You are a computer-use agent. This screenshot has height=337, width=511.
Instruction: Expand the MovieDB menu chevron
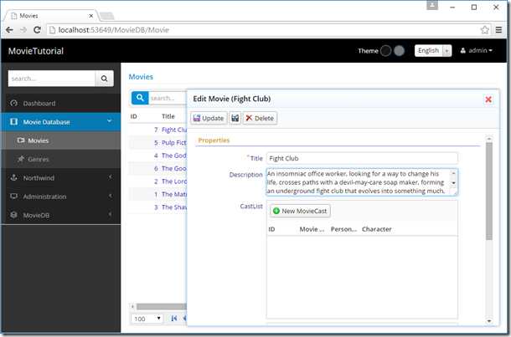coord(110,214)
